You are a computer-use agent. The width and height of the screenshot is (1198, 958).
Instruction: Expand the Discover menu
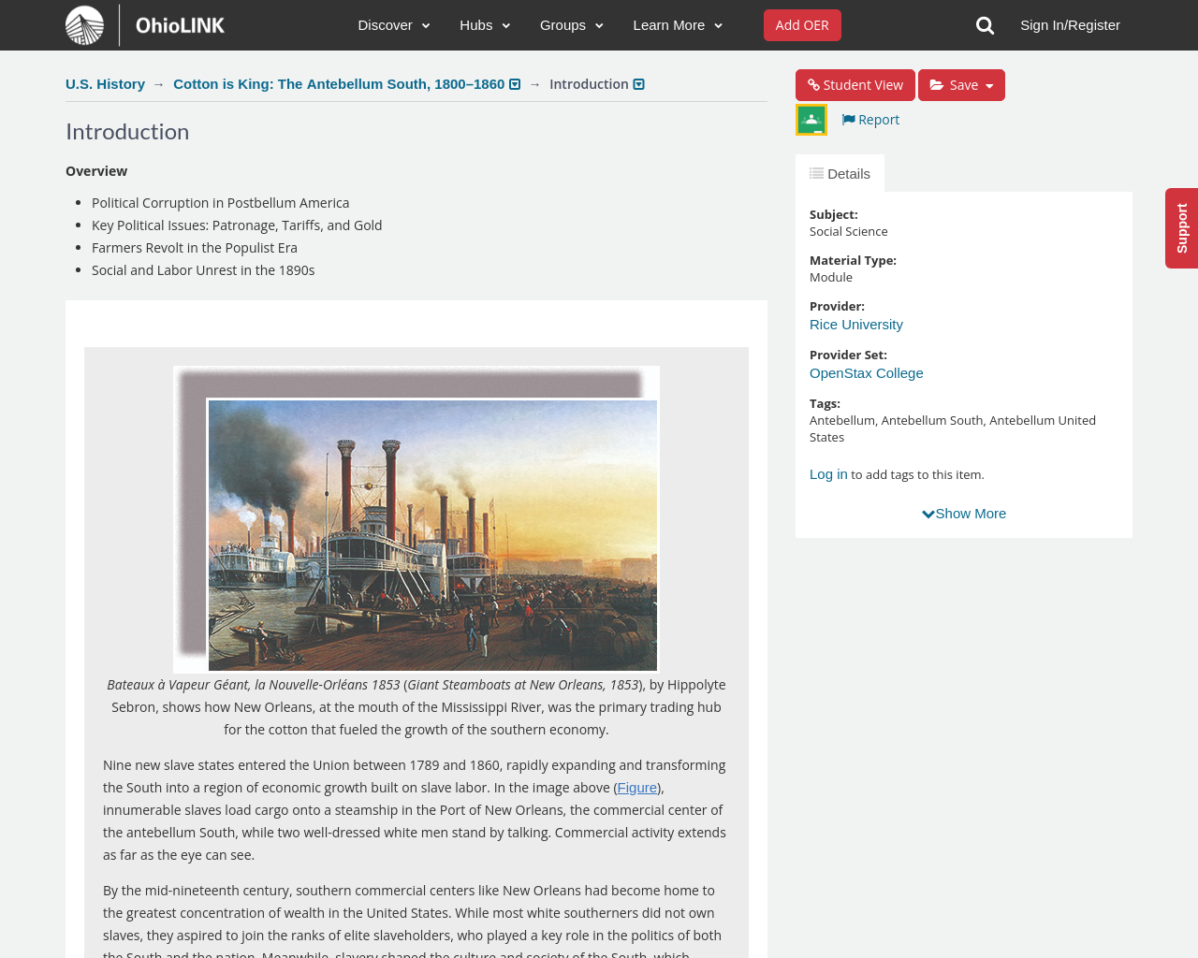[x=394, y=25]
